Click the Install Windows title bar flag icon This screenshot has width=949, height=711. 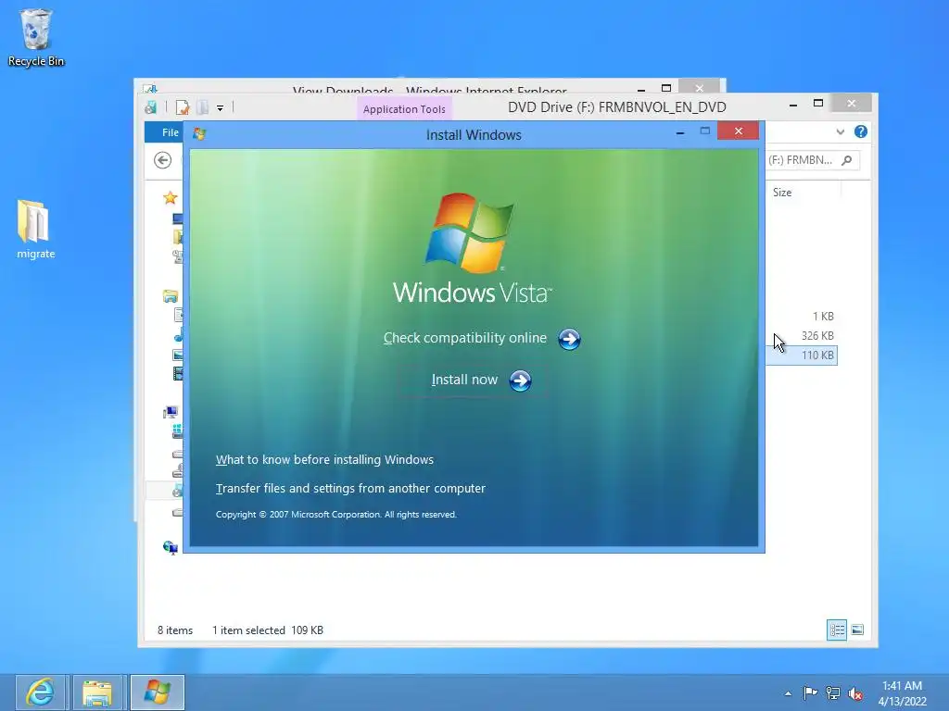coord(199,133)
